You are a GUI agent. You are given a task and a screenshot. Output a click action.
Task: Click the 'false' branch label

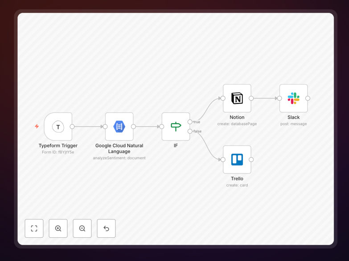(x=197, y=131)
